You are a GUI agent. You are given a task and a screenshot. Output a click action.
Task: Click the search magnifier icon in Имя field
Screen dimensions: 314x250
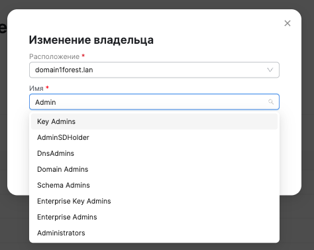[271, 101]
